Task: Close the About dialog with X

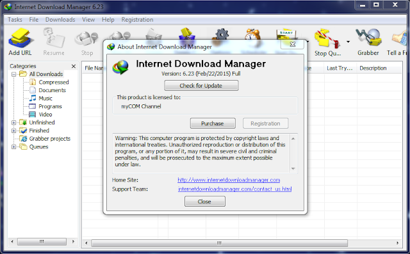Action: click(x=293, y=44)
